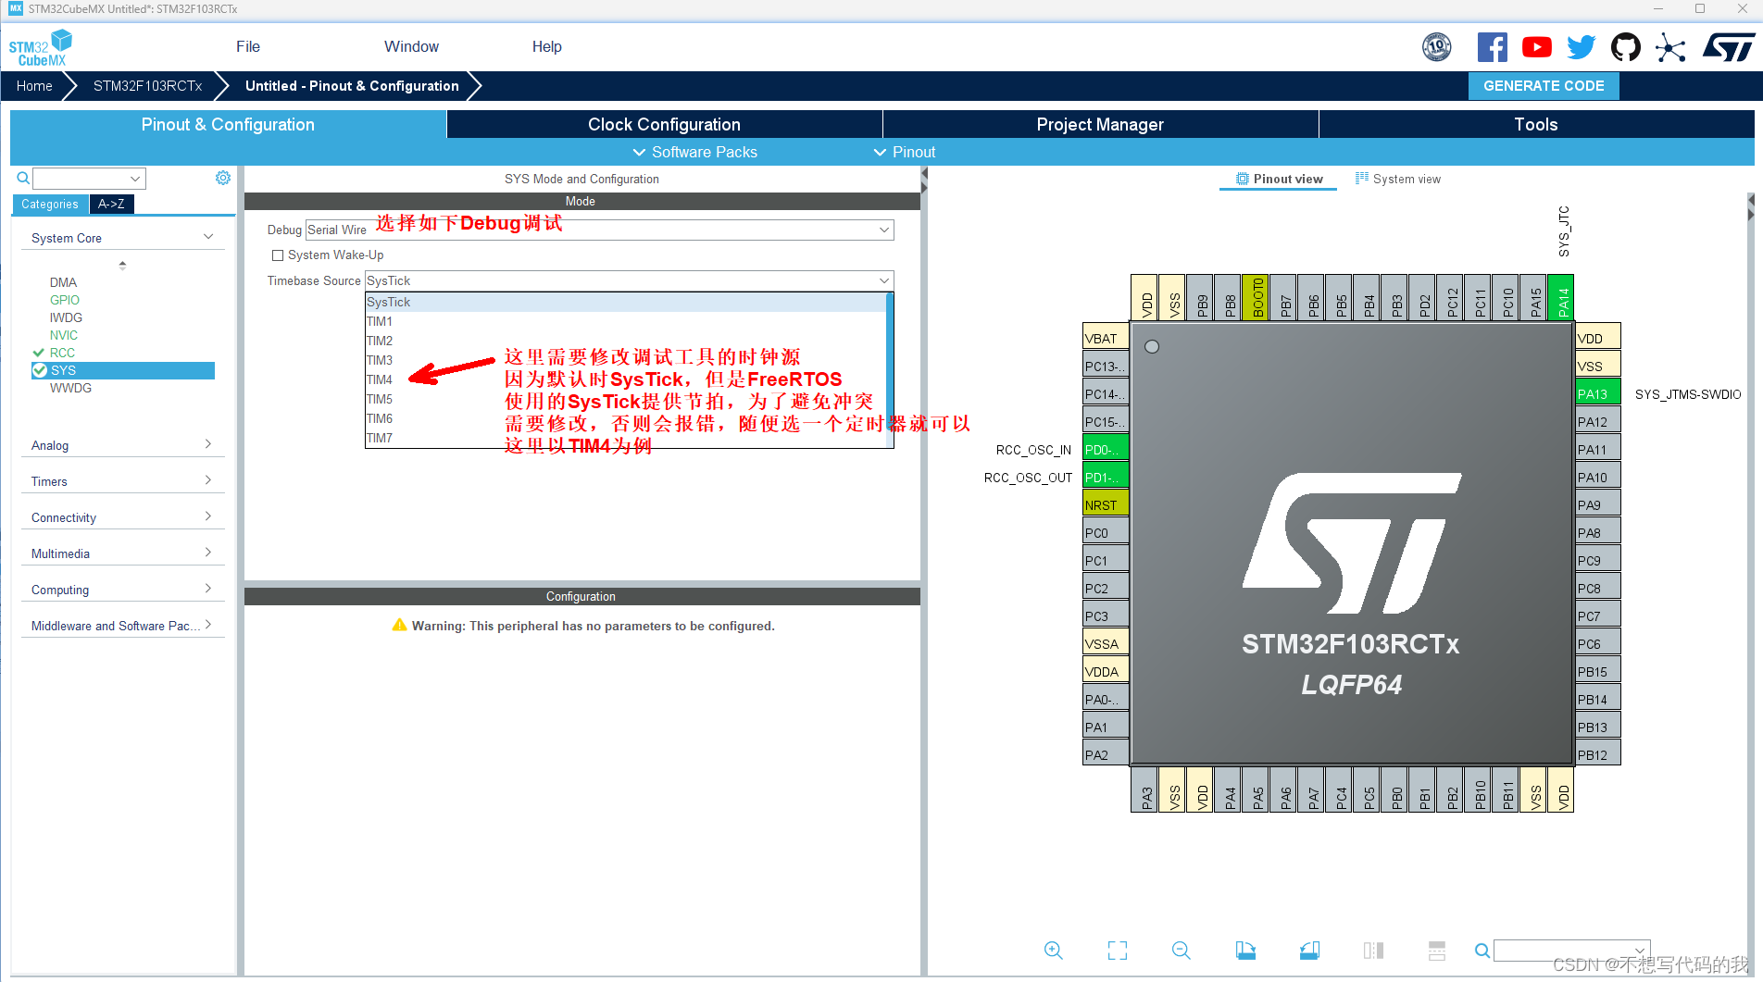Switch to Categories listing tab
1763x982 pixels.
point(50,205)
